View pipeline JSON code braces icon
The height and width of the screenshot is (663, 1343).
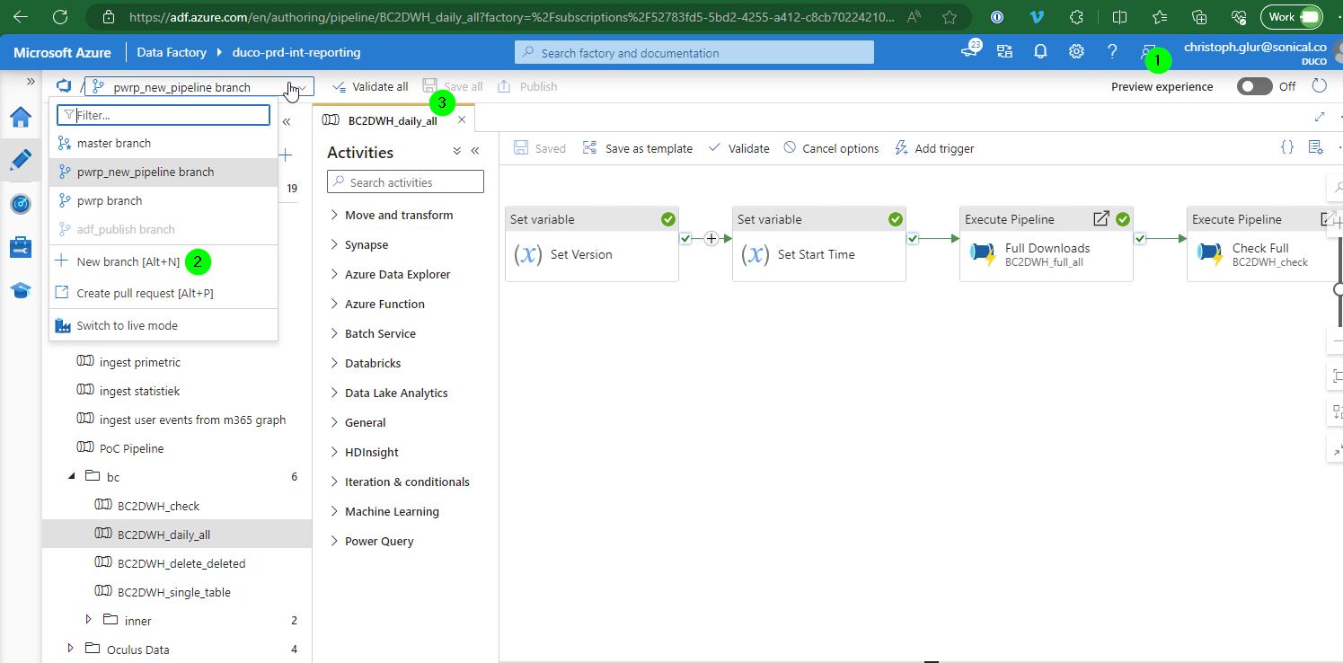click(1287, 147)
